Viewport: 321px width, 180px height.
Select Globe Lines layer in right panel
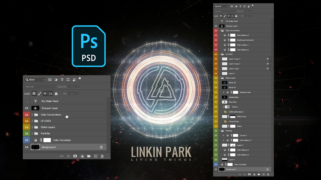click(245, 117)
